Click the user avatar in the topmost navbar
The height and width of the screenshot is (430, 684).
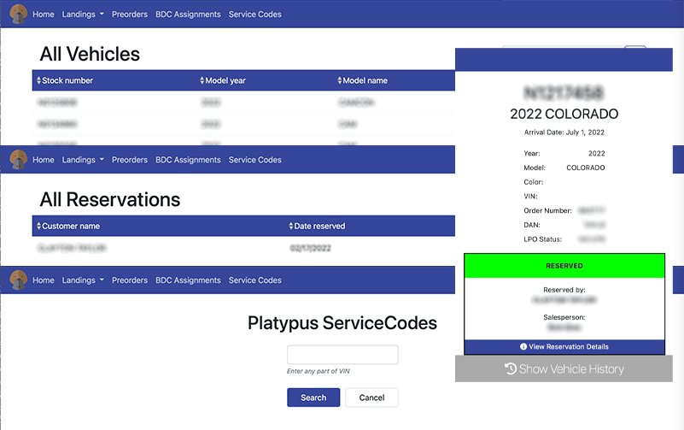click(x=18, y=15)
